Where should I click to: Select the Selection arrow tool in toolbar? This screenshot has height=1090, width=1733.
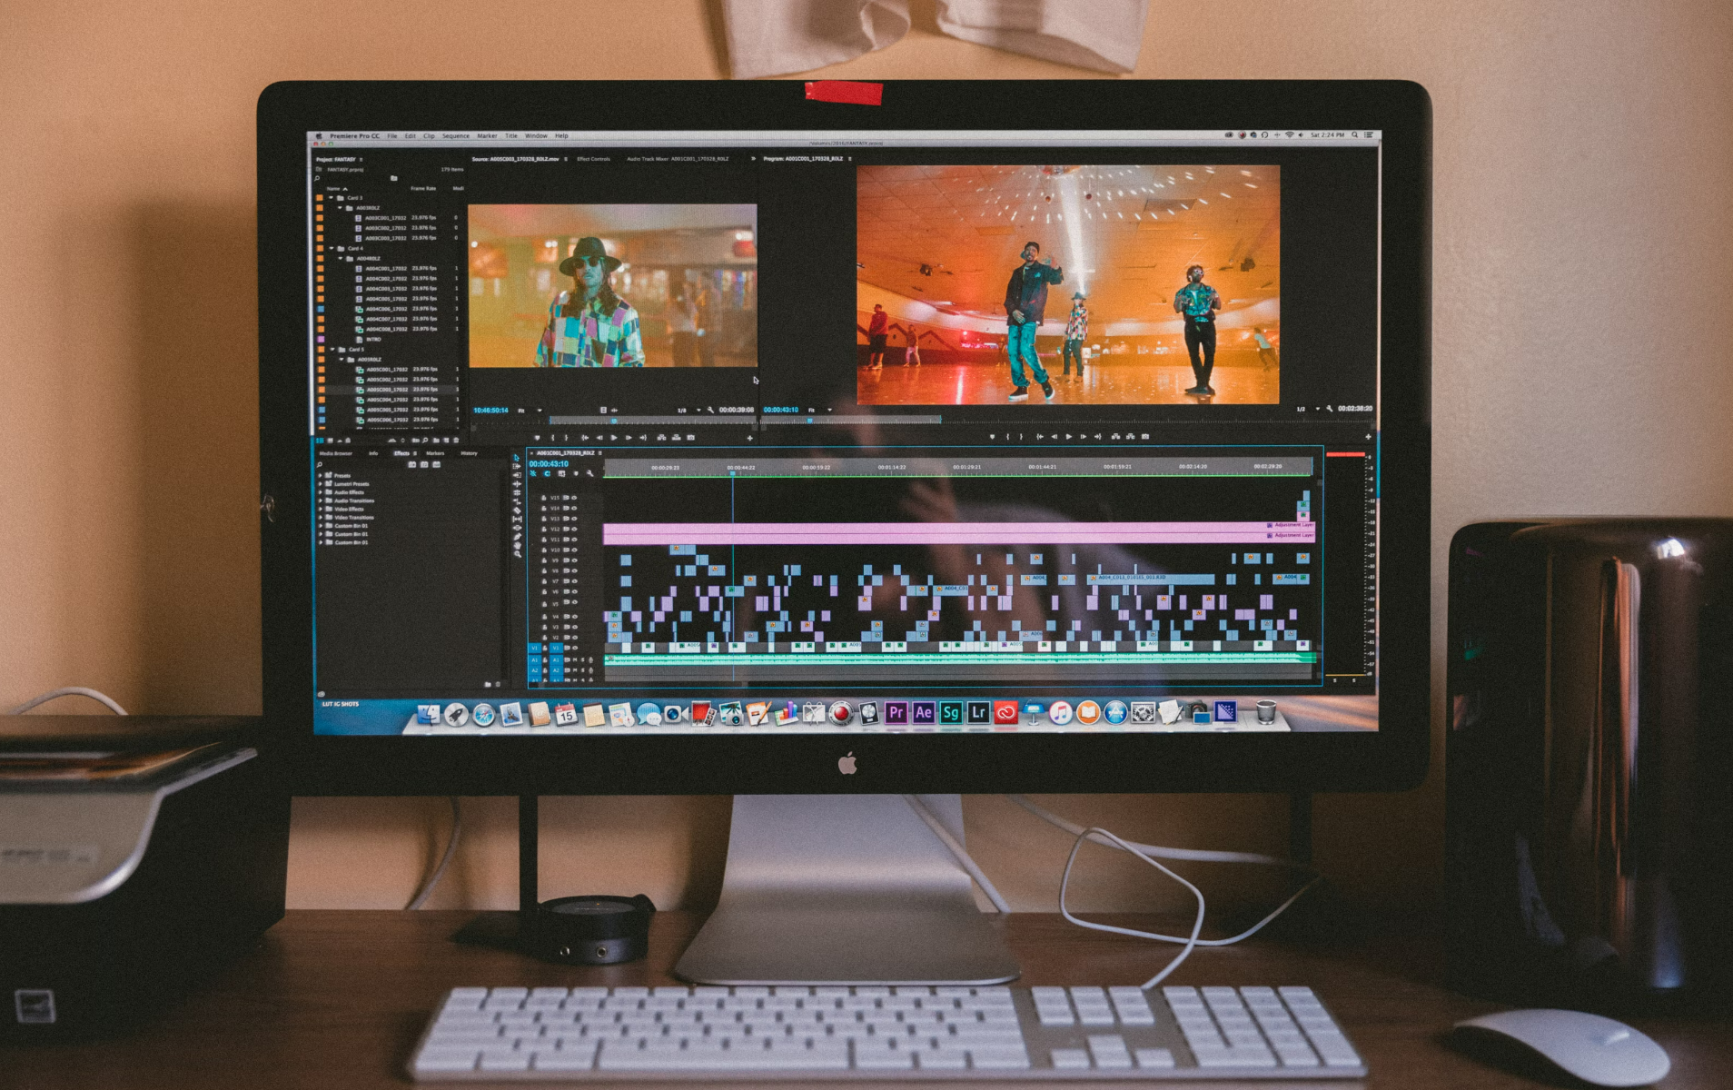click(517, 458)
